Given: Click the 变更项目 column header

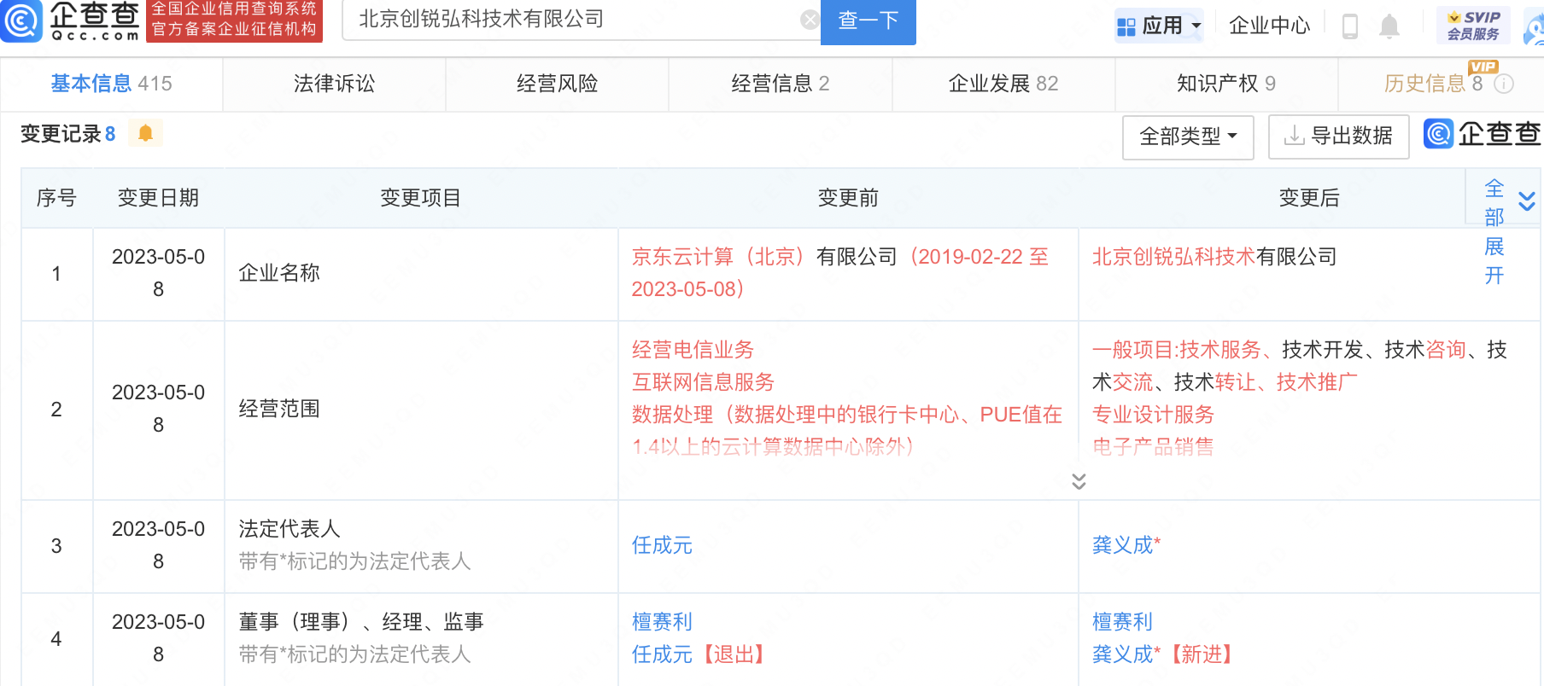Looking at the screenshot, I should click(420, 198).
